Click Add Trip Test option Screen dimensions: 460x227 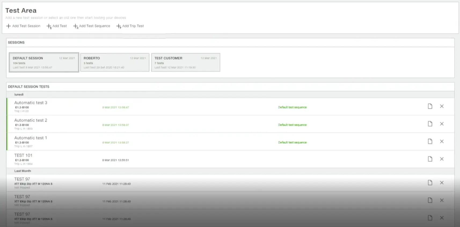tap(130, 26)
